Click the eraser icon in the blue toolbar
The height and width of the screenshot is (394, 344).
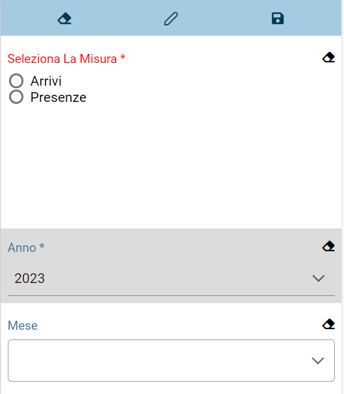[64, 19]
